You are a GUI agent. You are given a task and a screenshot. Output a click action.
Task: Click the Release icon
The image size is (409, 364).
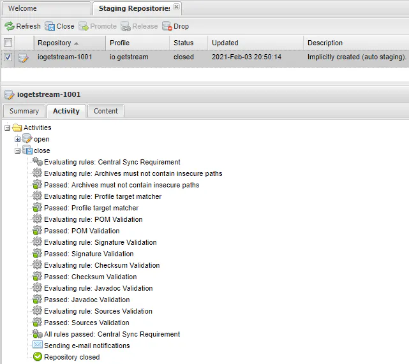(x=126, y=26)
